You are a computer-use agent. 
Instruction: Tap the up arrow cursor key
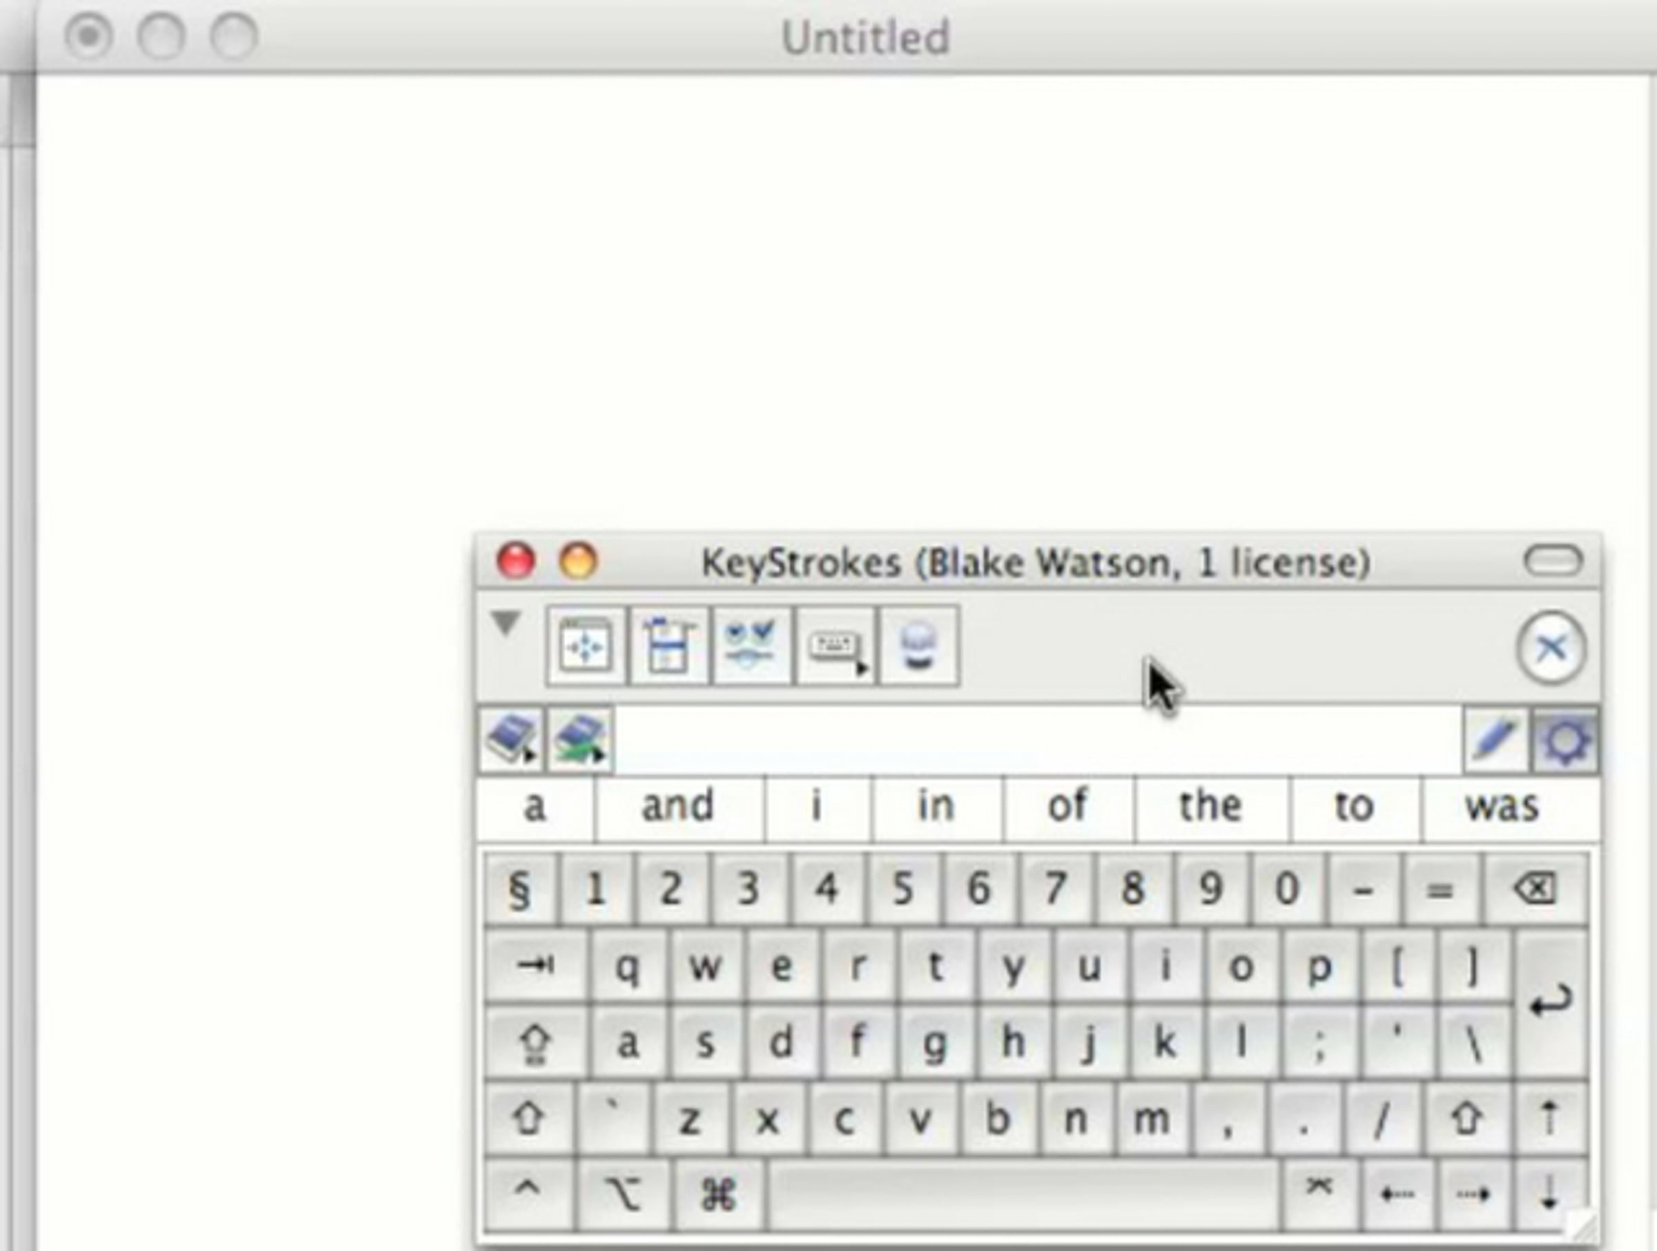click(1550, 1119)
